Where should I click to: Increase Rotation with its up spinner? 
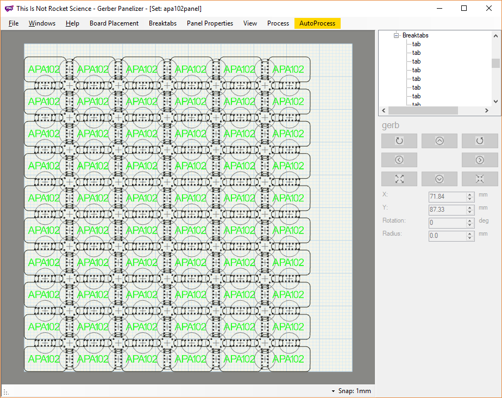[x=470, y=220]
